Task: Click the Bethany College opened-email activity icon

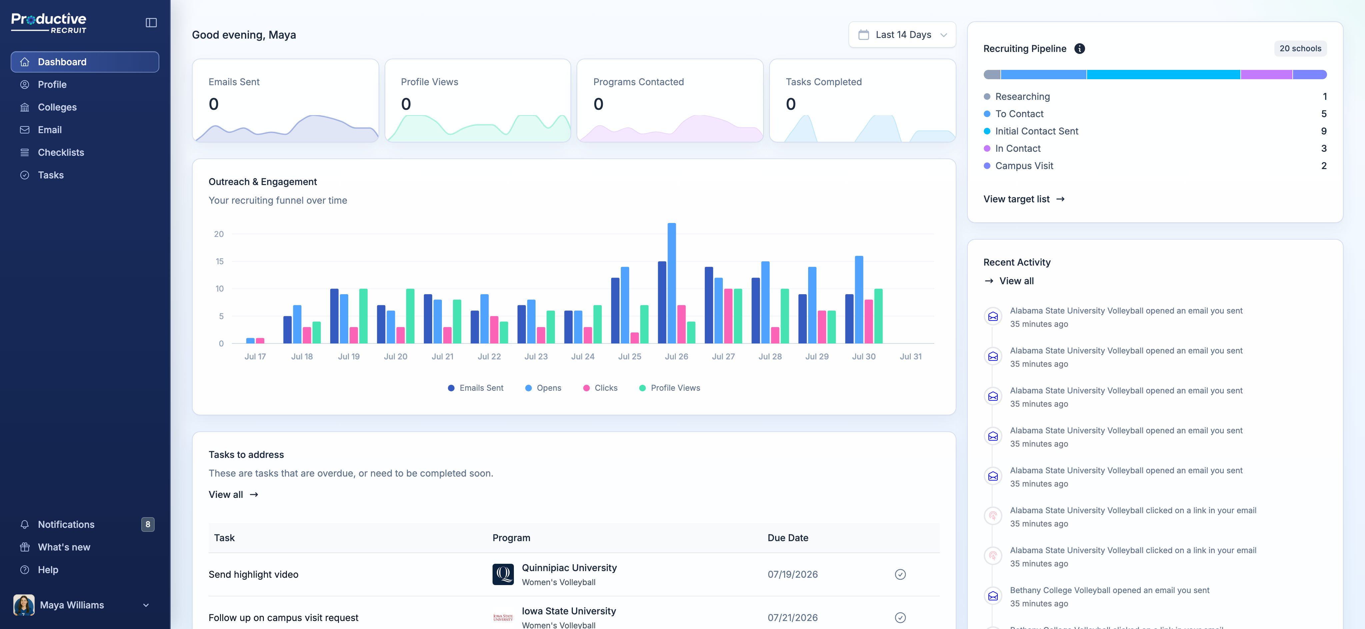Action: pos(993,596)
